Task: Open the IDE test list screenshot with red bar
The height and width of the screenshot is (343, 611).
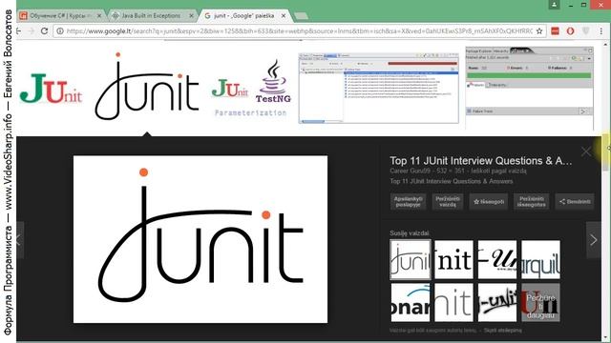Action: click(378, 89)
